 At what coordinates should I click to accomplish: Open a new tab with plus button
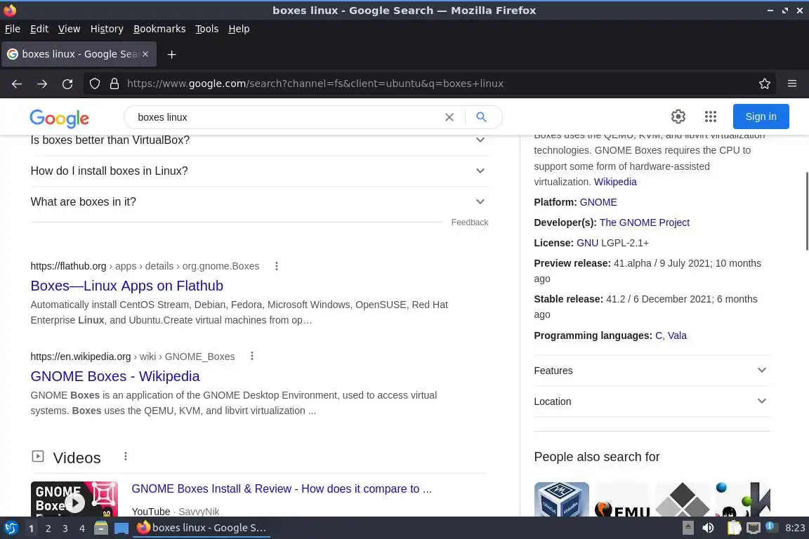click(172, 54)
